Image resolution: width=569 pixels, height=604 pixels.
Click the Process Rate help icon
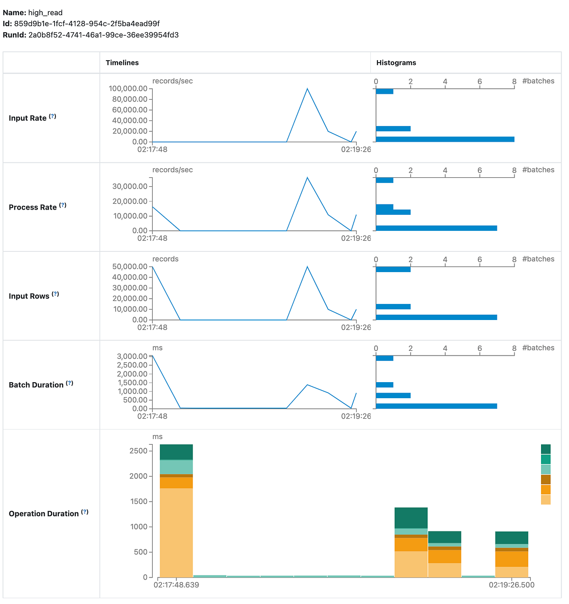click(63, 205)
